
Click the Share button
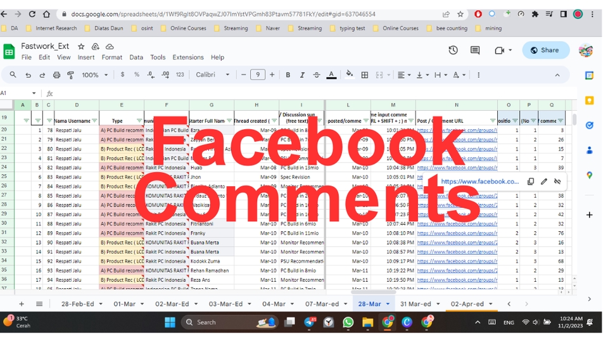point(545,50)
